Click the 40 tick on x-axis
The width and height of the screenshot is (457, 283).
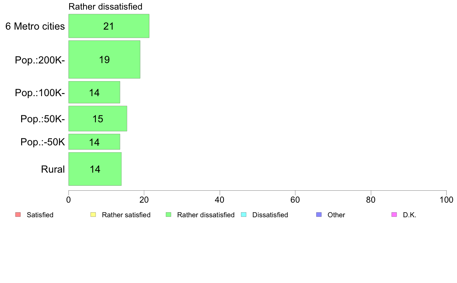pos(220,200)
